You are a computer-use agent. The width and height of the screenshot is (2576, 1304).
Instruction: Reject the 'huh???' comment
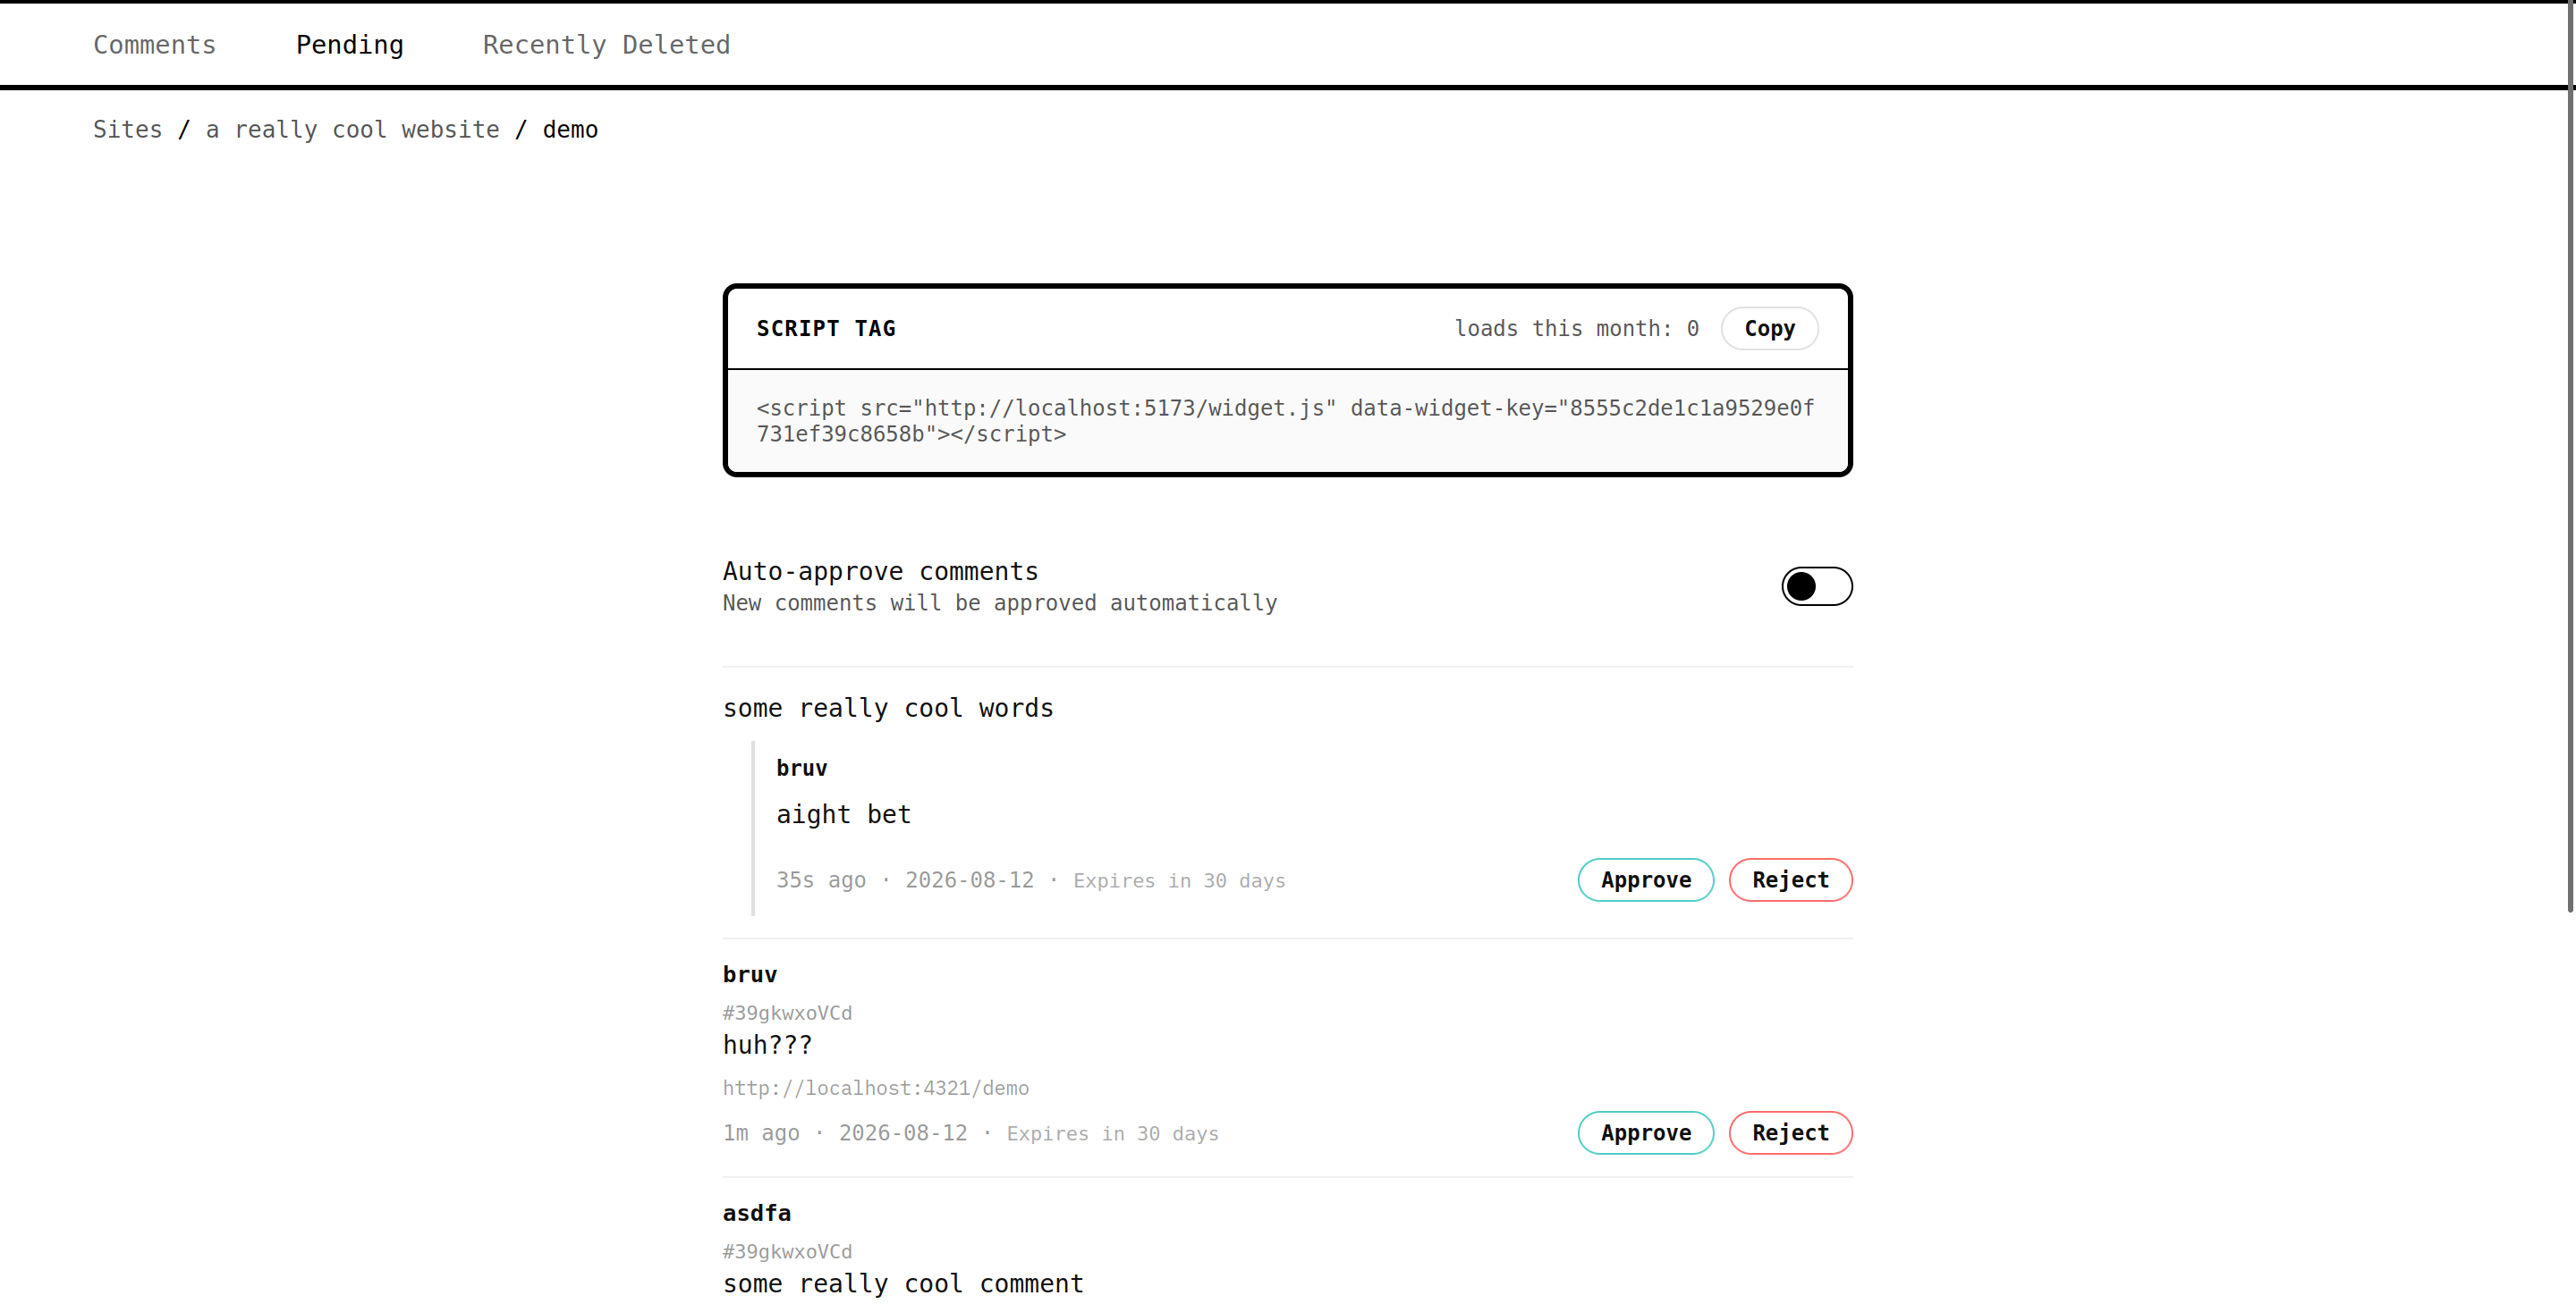[1790, 1133]
